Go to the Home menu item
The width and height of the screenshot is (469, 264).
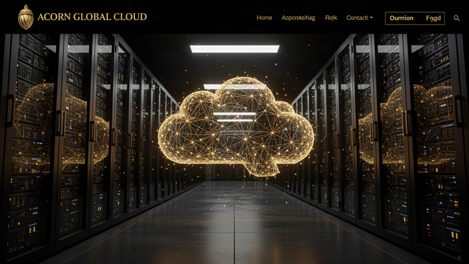click(264, 18)
